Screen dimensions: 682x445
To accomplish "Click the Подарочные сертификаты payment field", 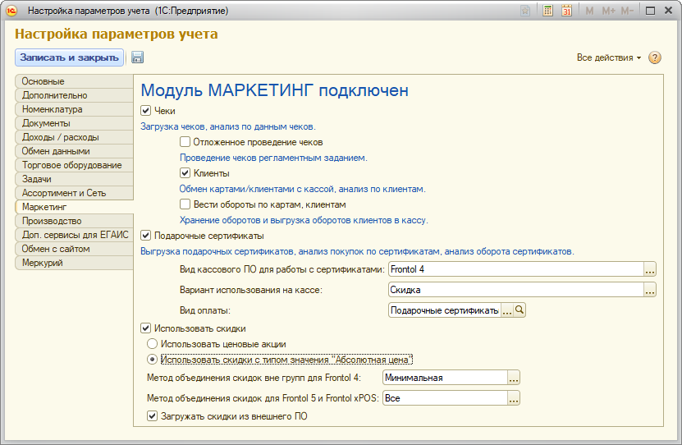I will 445,310.
